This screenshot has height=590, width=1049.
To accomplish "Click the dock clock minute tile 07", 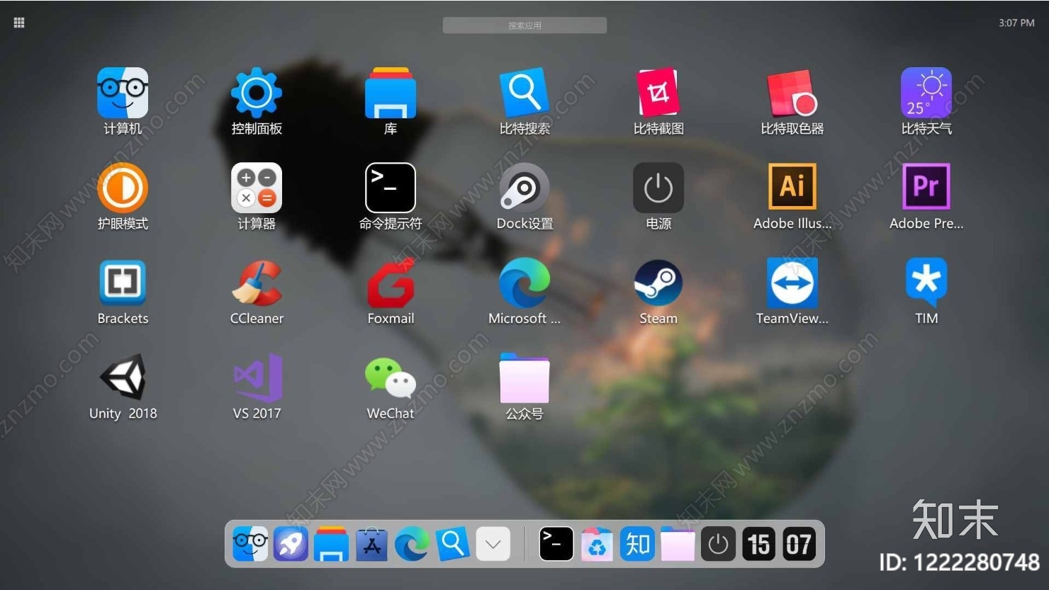I will [799, 544].
